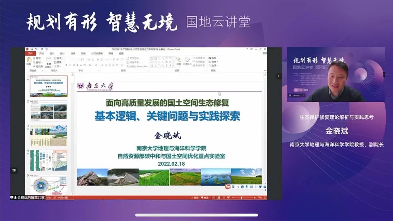Select slide 5 thumbnail with circular diagram
This screenshot has width=393, height=221.
click(x=49, y=185)
